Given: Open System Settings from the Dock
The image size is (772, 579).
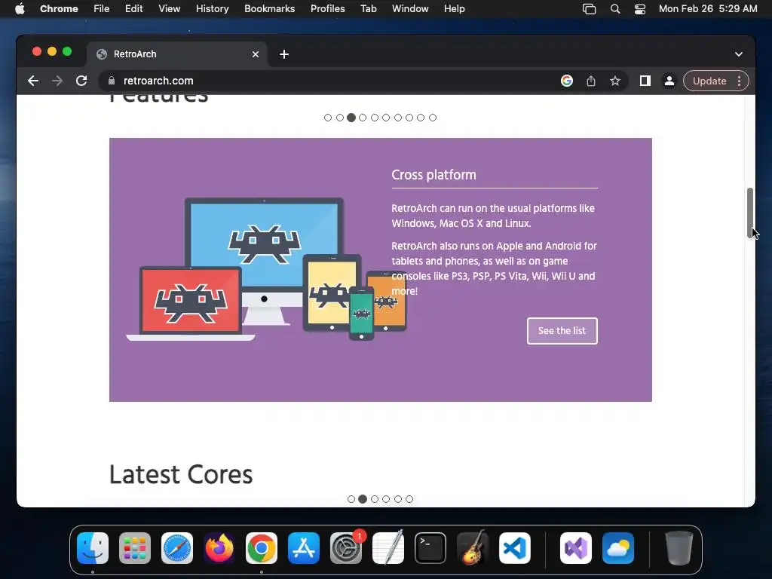Looking at the screenshot, I should (x=346, y=548).
